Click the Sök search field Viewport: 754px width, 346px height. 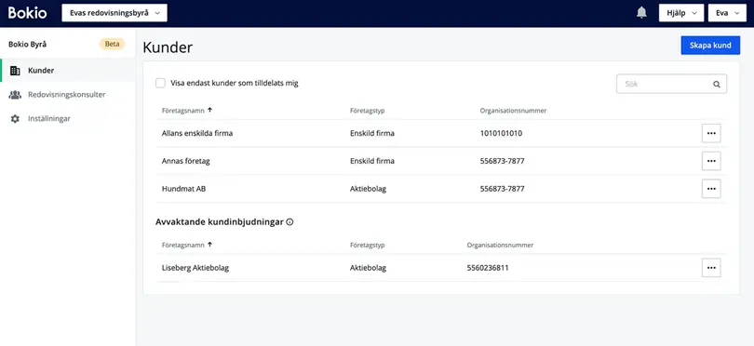point(671,84)
